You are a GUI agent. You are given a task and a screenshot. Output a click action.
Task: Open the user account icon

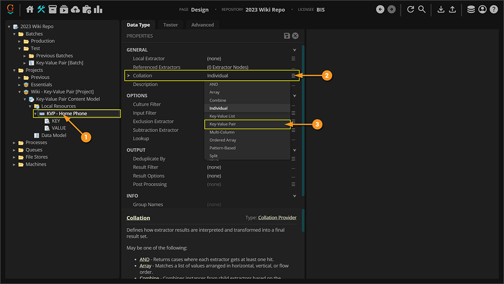482,9
